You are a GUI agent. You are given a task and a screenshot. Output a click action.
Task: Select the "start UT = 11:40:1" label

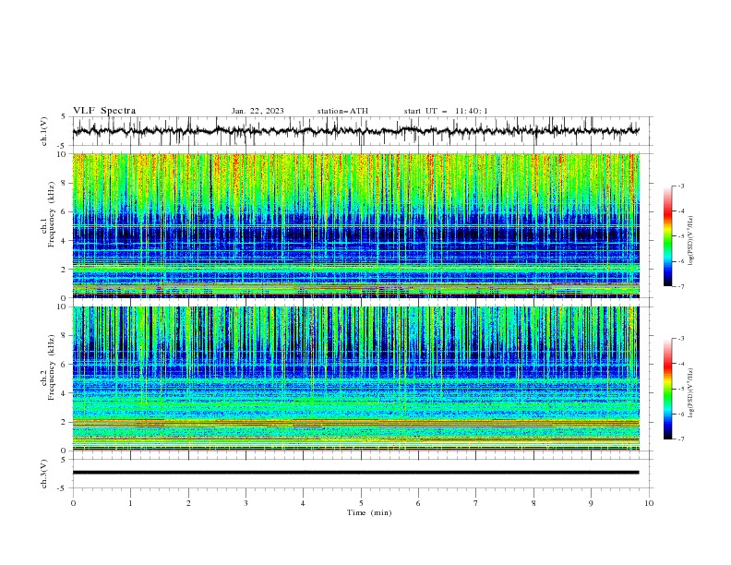pos(446,111)
